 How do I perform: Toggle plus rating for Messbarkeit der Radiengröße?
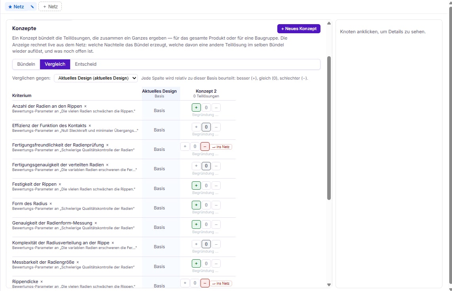tap(196, 264)
